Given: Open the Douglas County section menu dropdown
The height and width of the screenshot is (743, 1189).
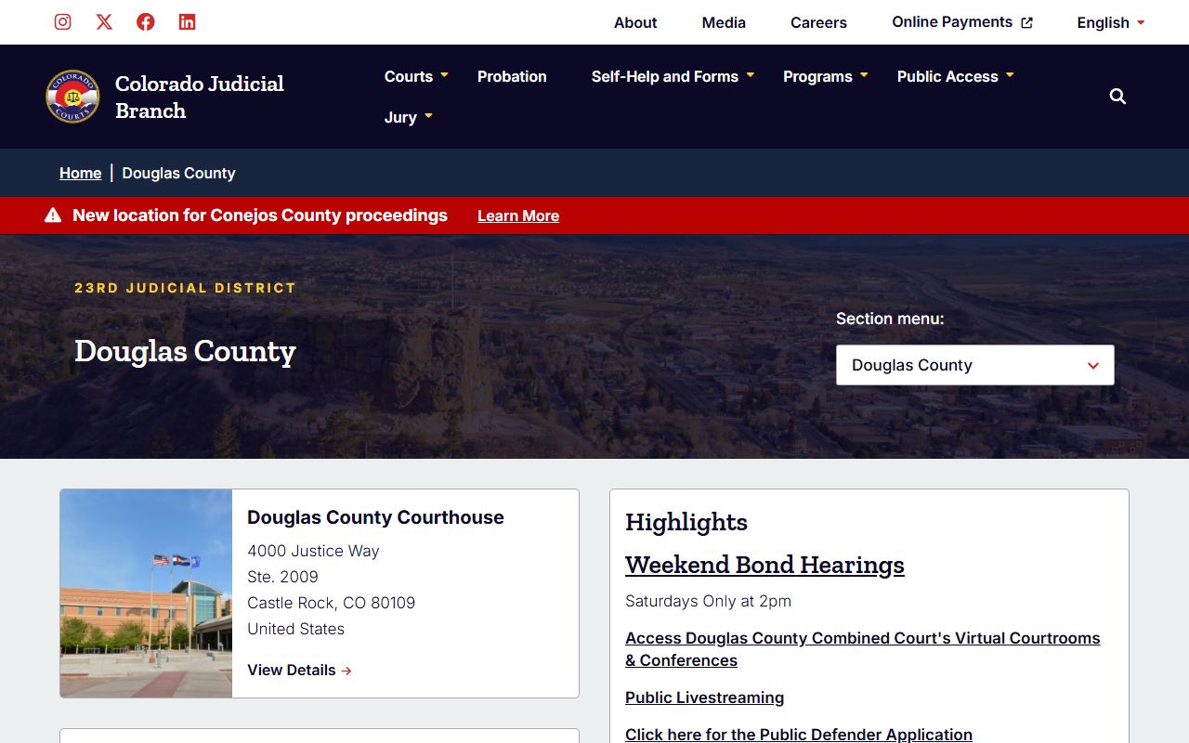Looking at the screenshot, I should tap(974, 365).
